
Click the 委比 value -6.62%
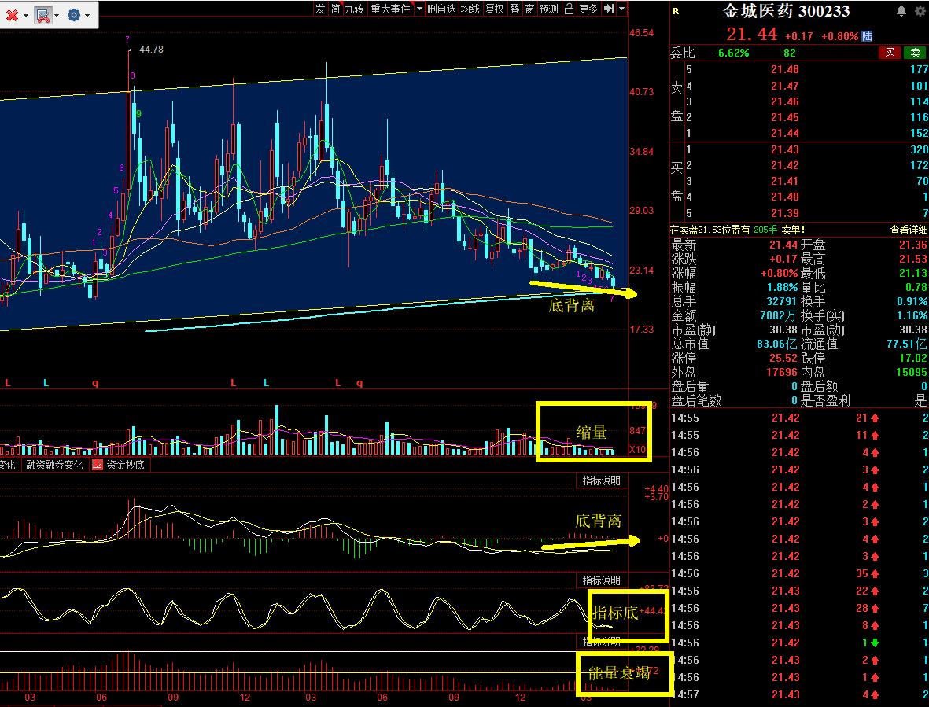732,53
